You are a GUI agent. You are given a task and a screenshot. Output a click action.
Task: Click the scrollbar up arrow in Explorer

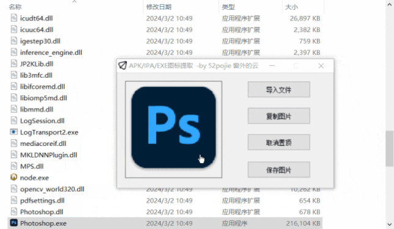390,4
